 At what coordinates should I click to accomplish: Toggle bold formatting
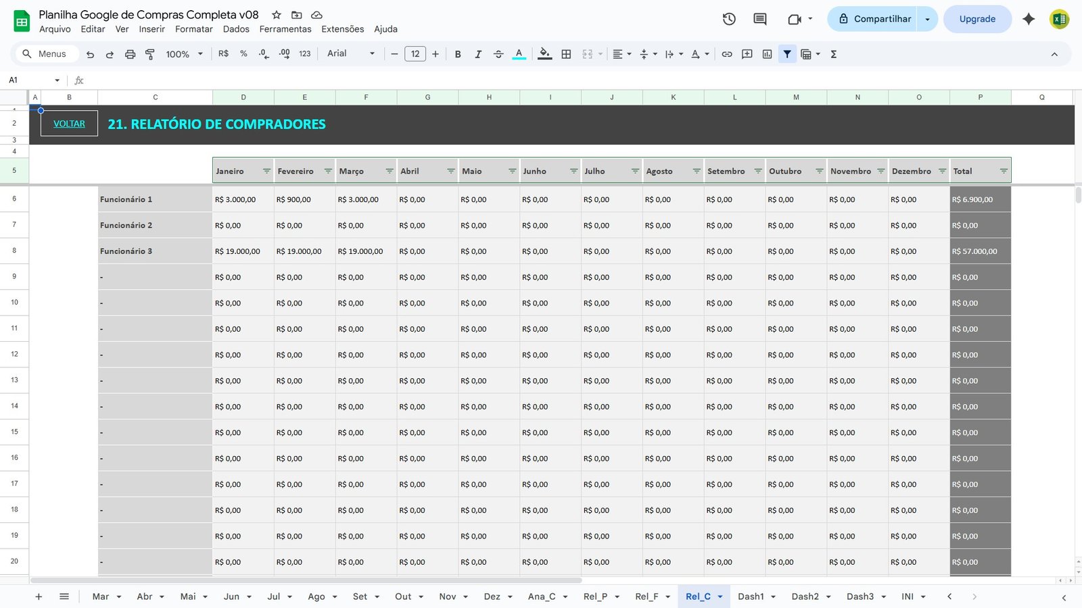click(458, 54)
